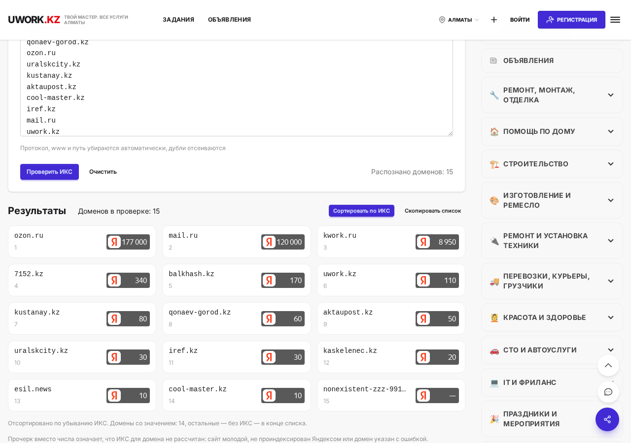Click the Yandex ИКС badge for balkhash.kz
The image size is (631, 443).
point(283,280)
